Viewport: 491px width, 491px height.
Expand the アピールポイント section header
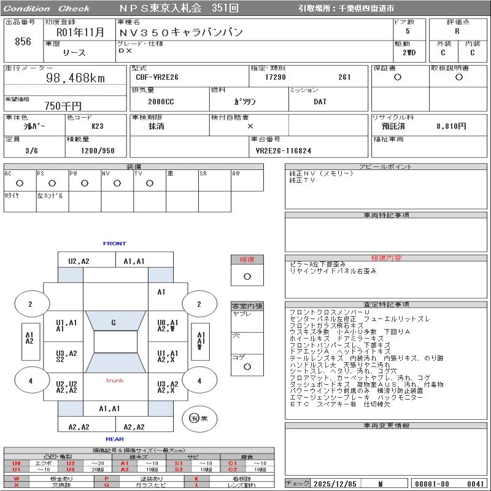coord(387,167)
